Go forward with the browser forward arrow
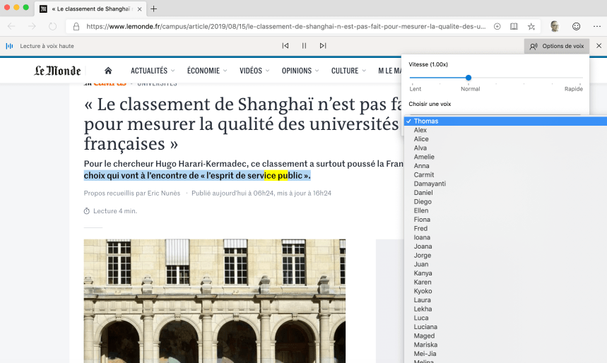Image resolution: width=607 pixels, height=363 pixels. [x=32, y=26]
